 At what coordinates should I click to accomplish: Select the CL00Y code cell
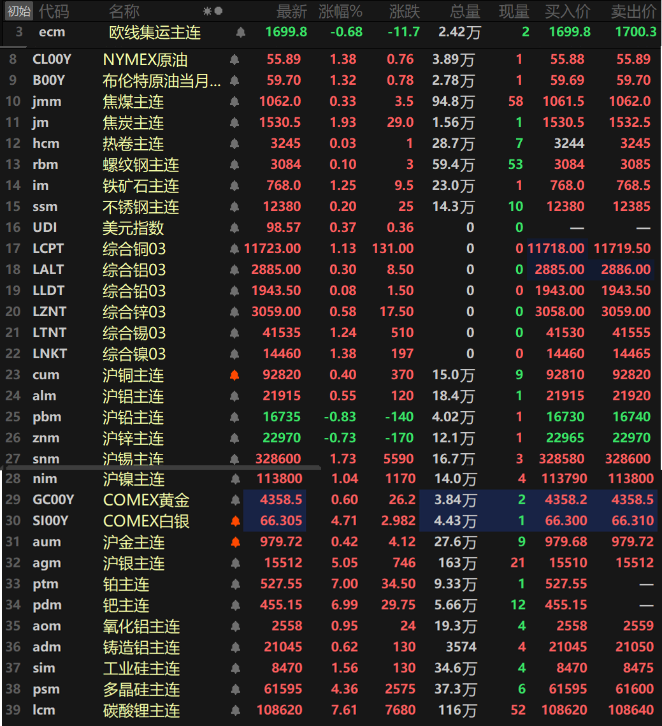click(52, 59)
